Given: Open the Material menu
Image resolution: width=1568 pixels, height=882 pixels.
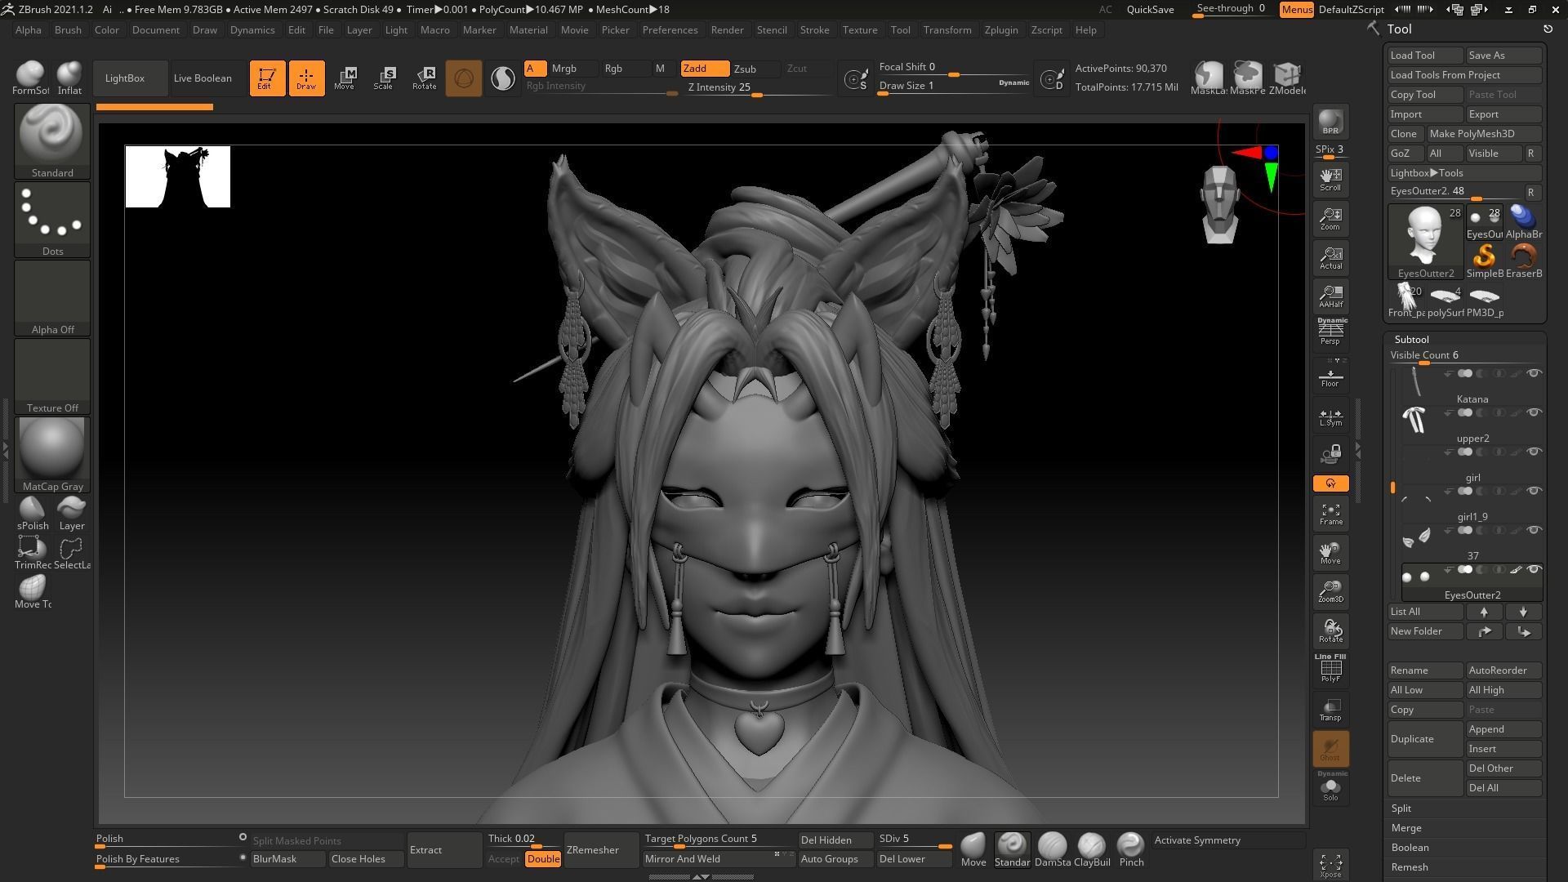Looking at the screenshot, I should pyautogui.click(x=528, y=30).
